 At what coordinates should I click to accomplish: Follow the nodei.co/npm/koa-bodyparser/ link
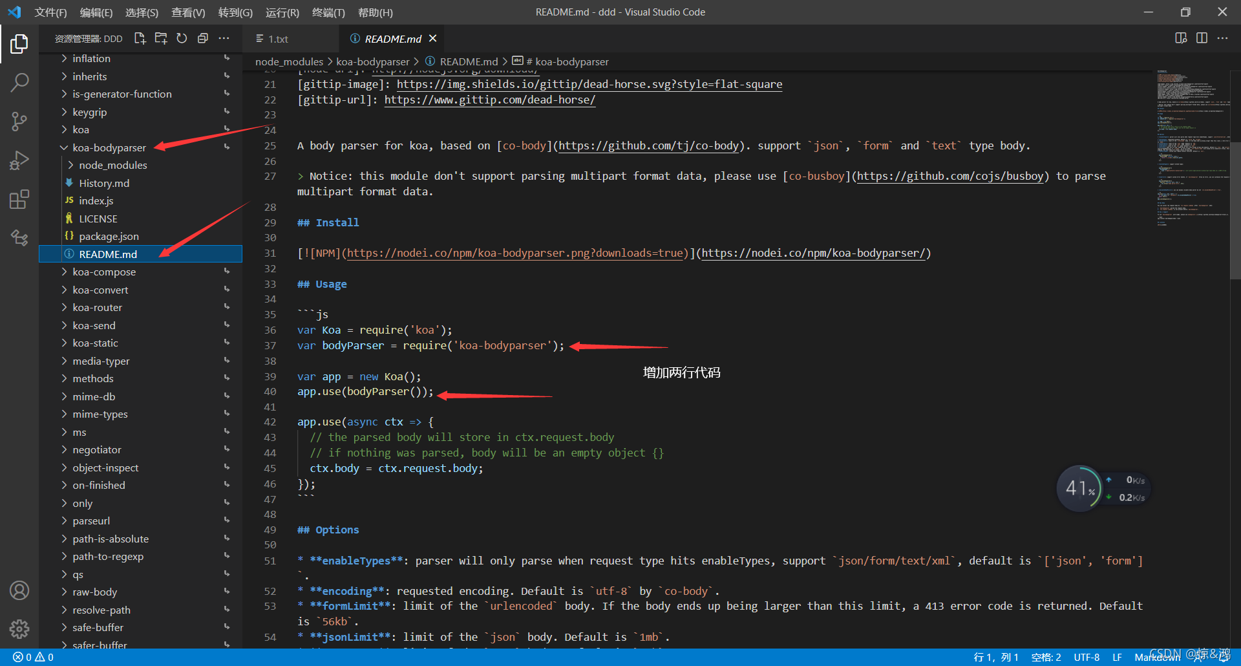pyautogui.click(x=814, y=253)
